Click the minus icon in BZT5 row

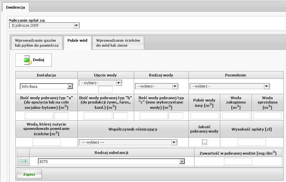coord(20,161)
